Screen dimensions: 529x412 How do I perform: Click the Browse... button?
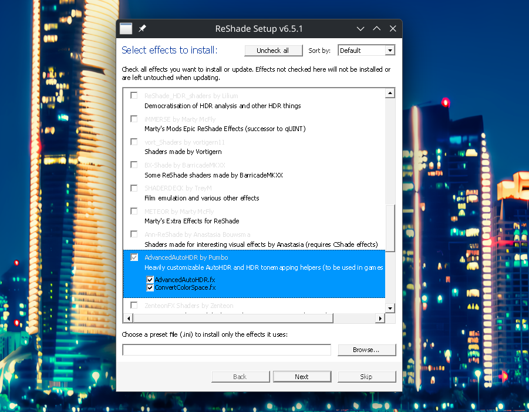click(x=367, y=350)
